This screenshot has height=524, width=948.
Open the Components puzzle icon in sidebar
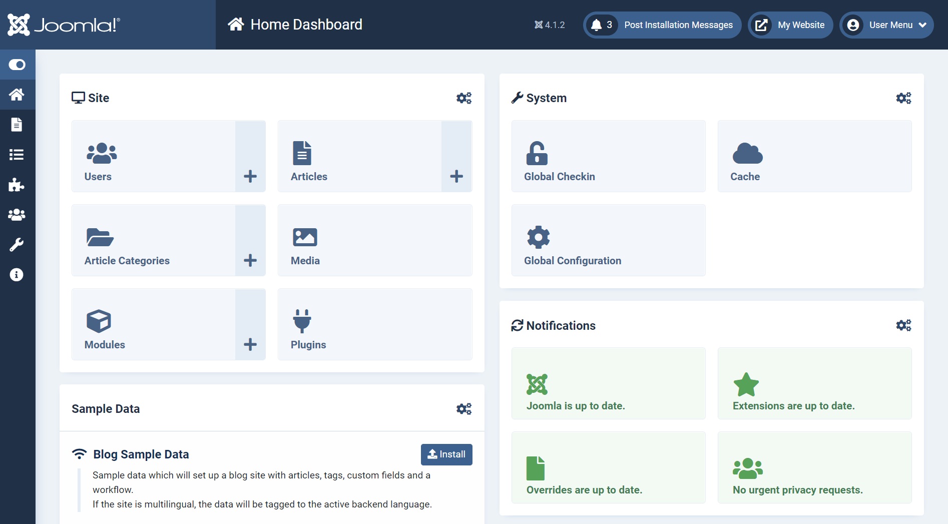(17, 185)
